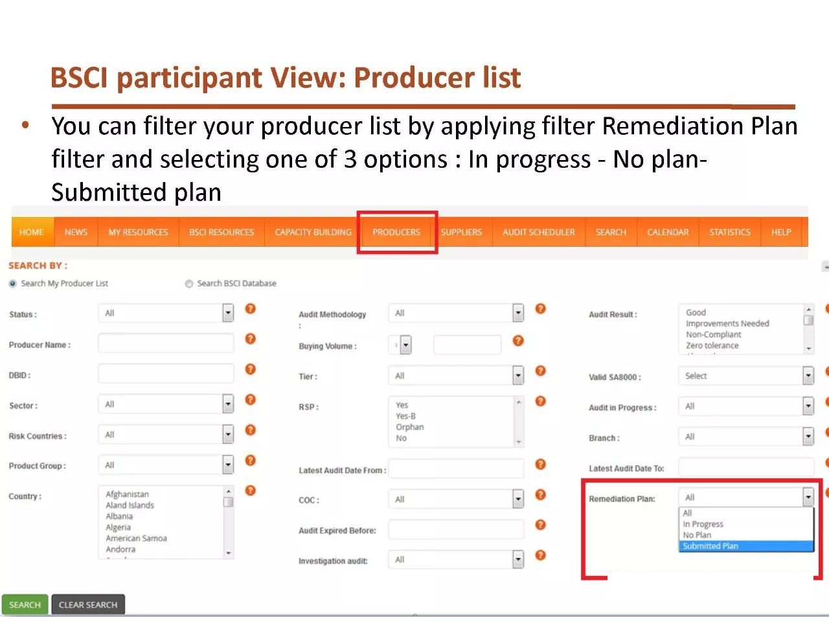Open help icon beside Tier dropdown
This screenshot has width=829, height=622.
pyautogui.click(x=540, y=371)
